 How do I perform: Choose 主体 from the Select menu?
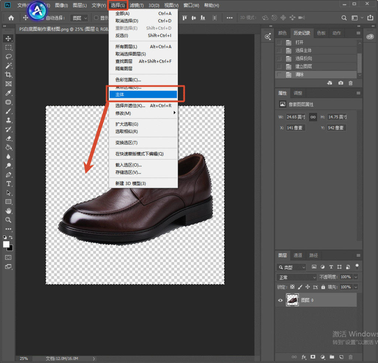143,95
